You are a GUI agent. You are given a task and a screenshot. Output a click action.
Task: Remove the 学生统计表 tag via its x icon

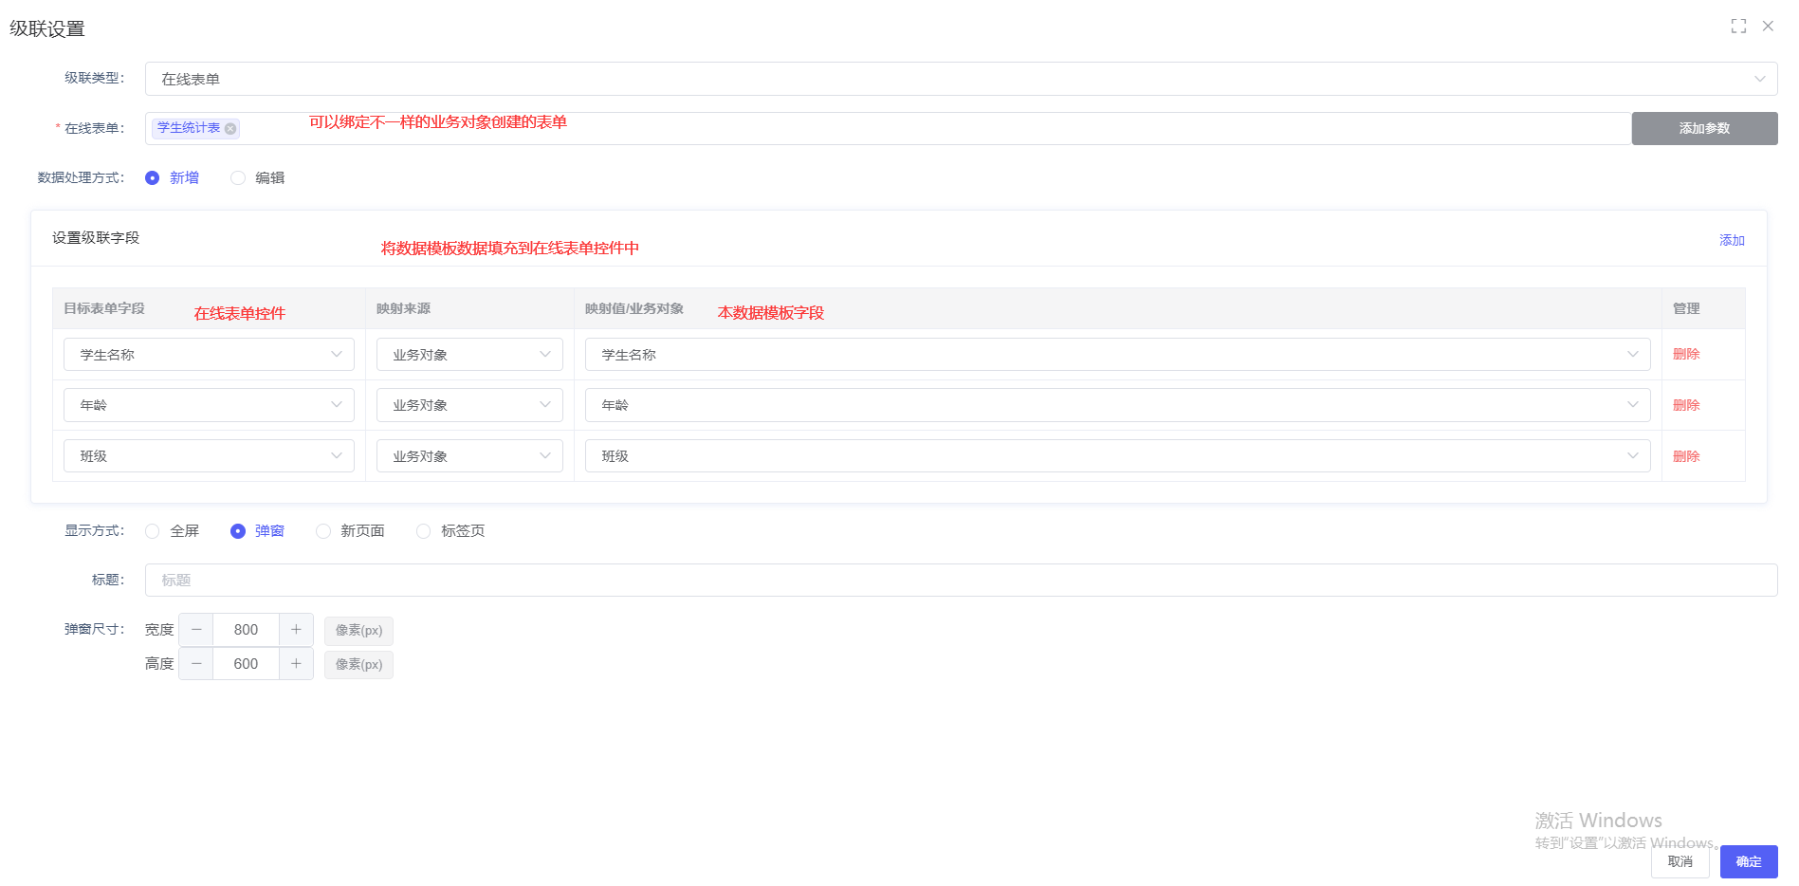[230, 129]
